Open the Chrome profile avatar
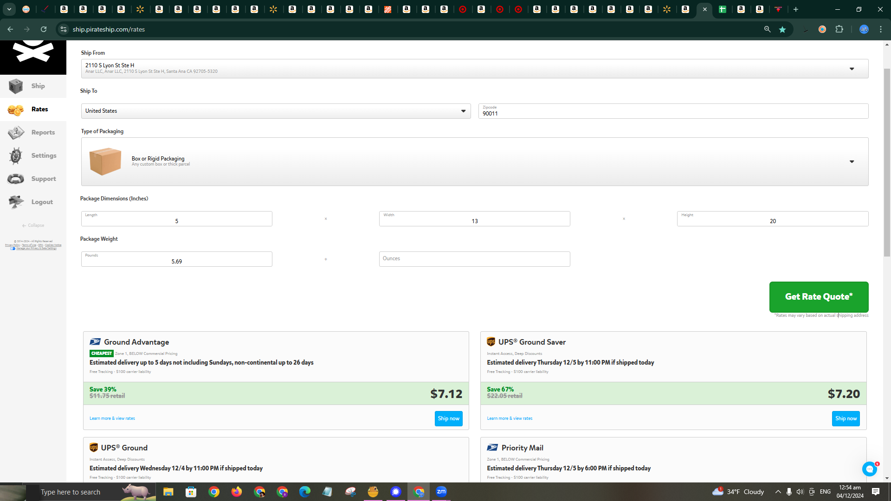Screen dimensions: 891x501 coord(864,29)
